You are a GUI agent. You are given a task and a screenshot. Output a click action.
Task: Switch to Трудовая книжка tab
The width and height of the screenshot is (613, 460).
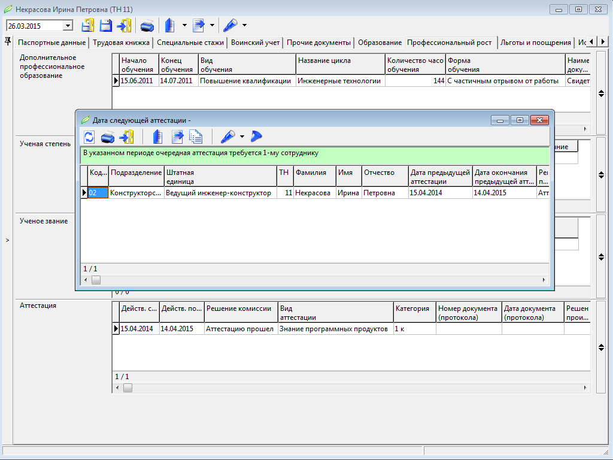(x=121, y=43)
